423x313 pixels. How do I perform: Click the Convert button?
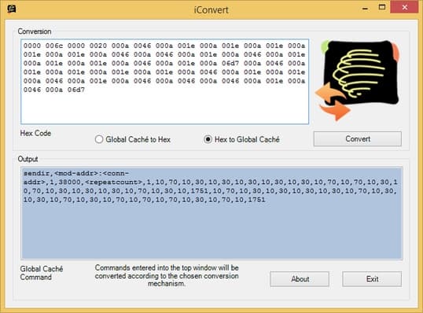pos(358,139)
